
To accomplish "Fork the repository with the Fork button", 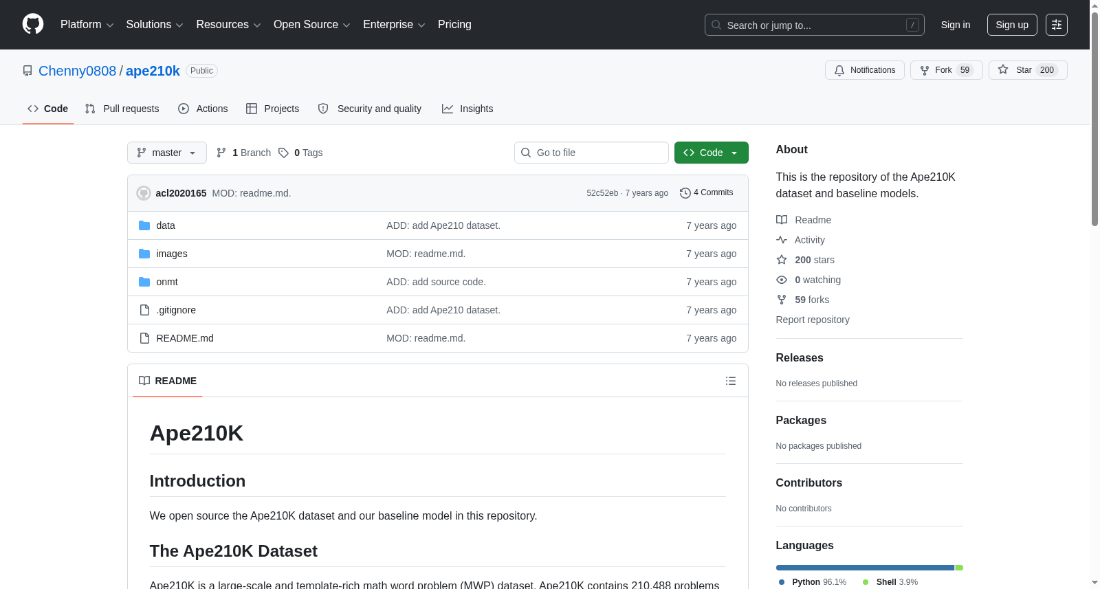I will (x=947, y=70).
